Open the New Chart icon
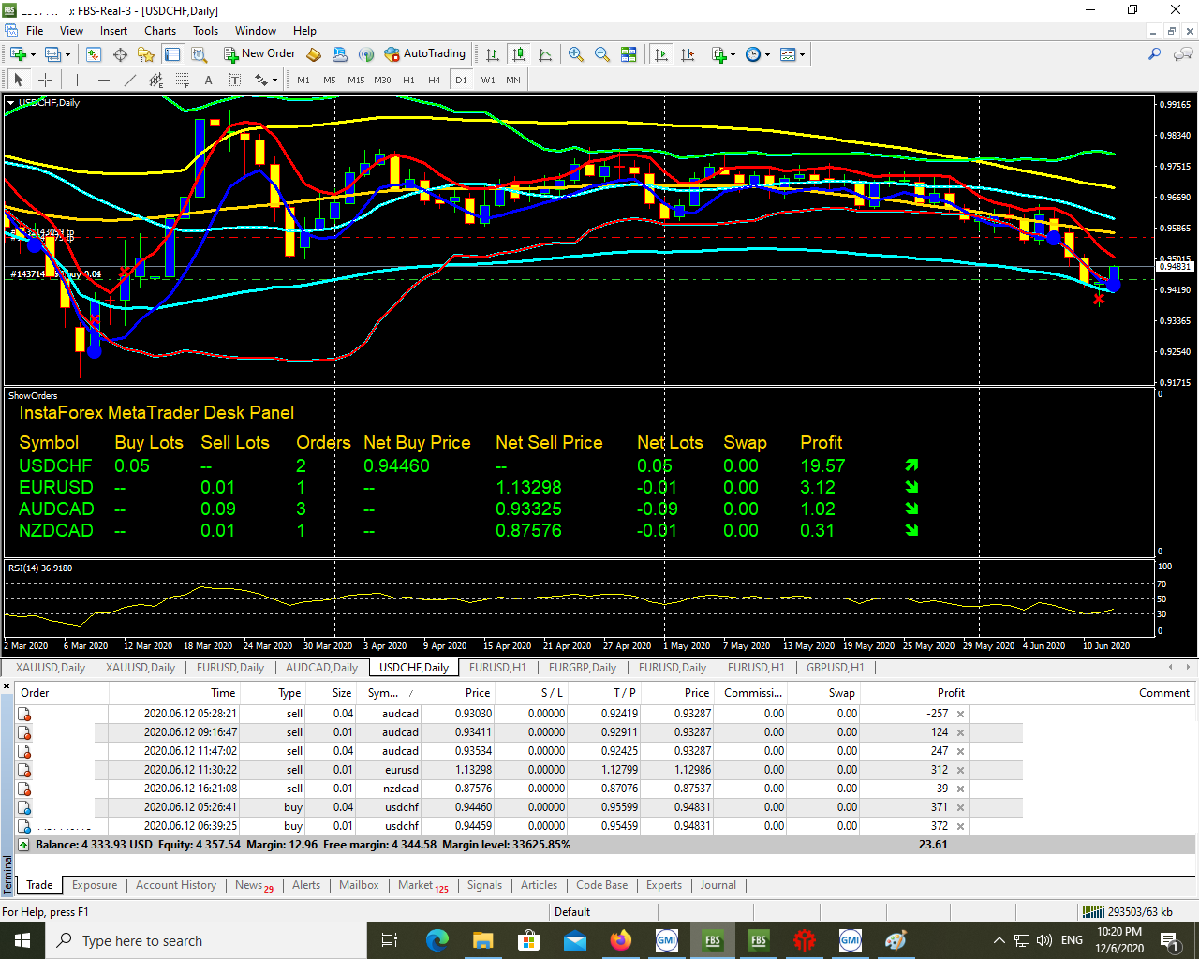Viewport: 1199px width, 959px height. pos(18,54)
